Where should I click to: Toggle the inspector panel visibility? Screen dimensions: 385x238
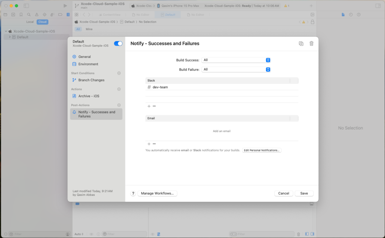pyautogui.click(x=378, y=6)
